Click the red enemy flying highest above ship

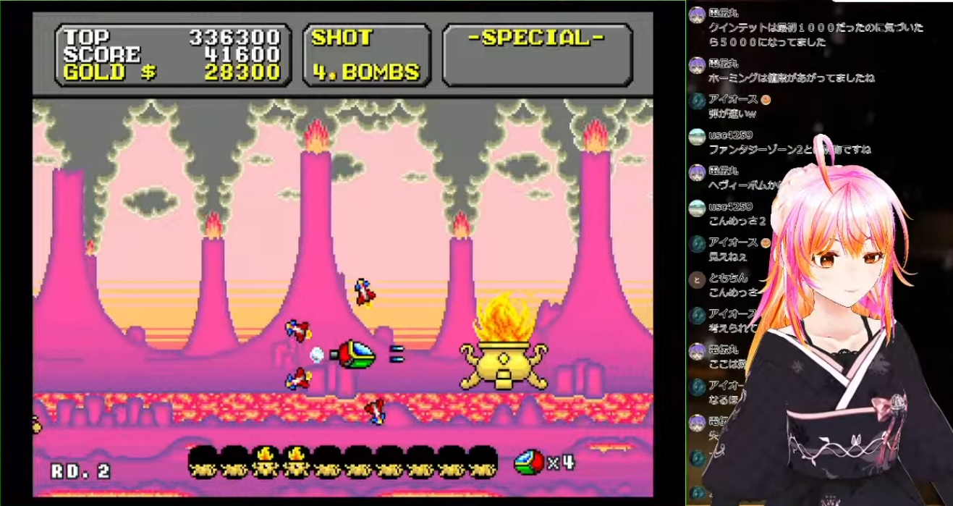coord(365,292)
